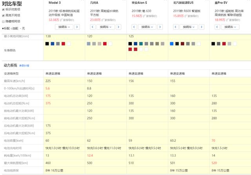Open the 换辆车 dropdown for 几何A
The image size is (251, 175).
click(x=106, y=27)
